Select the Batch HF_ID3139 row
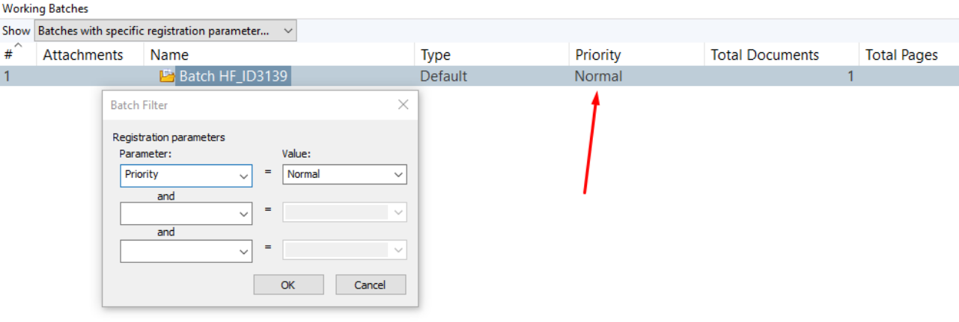 coord(479,76)
